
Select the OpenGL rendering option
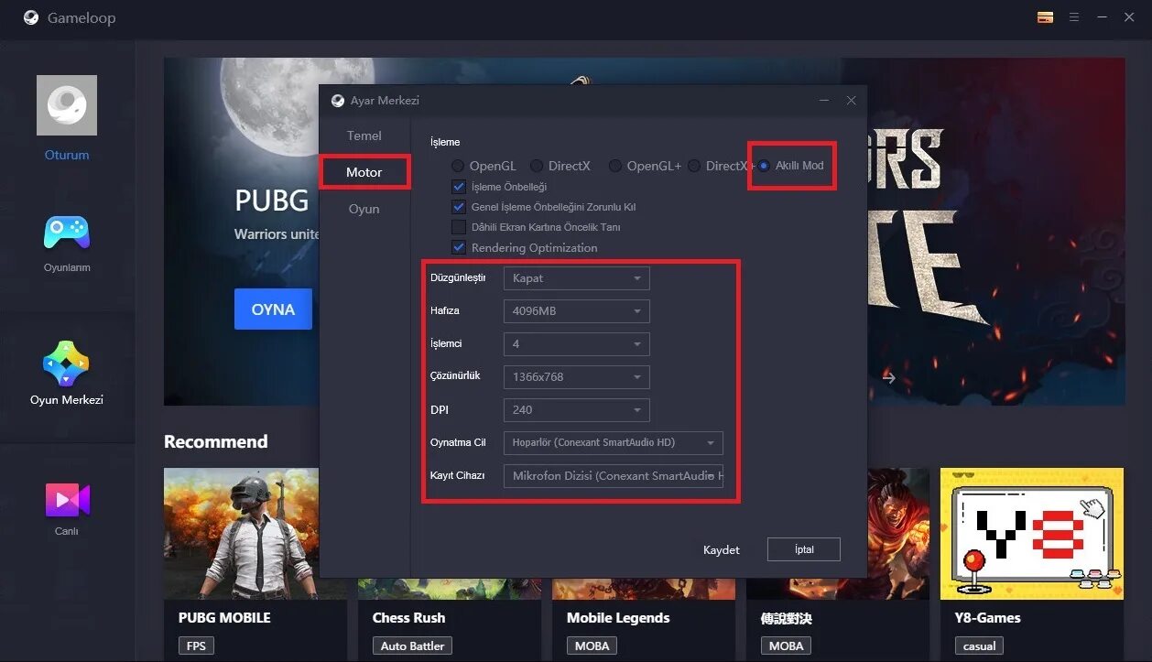pos(458,166)
